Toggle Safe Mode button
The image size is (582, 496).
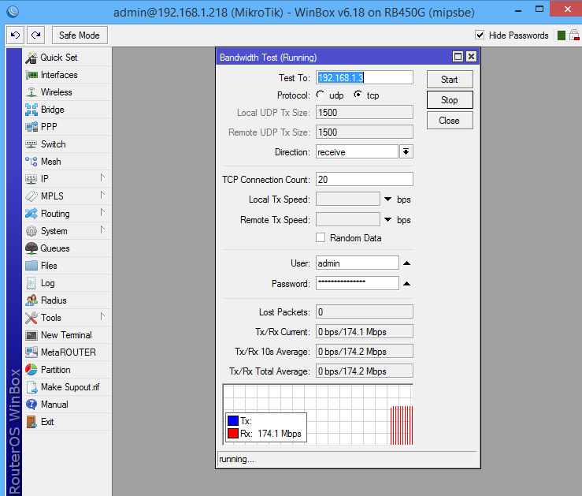[80, 35]
